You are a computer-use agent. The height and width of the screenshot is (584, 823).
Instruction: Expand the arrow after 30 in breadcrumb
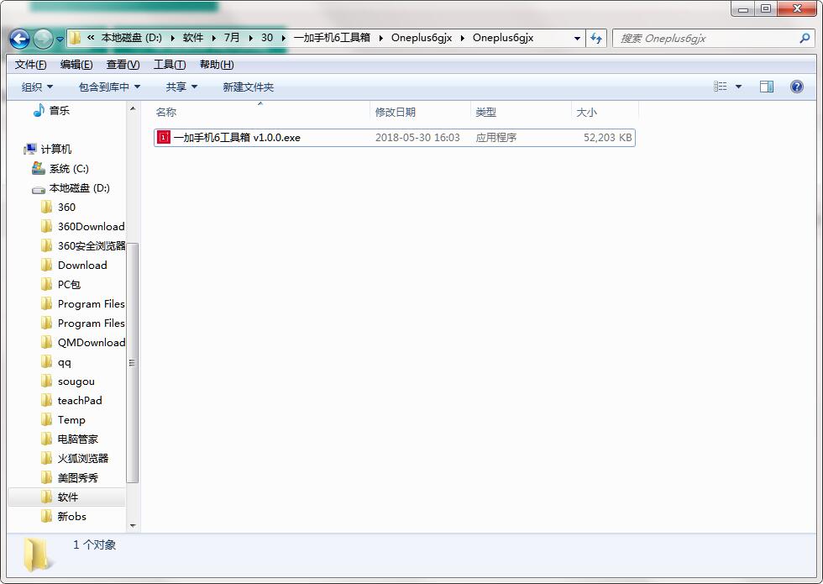(284, 38)
